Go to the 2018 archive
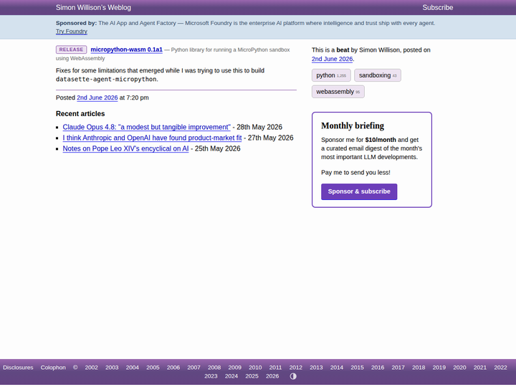516x387 pixels. click(419, 367)
